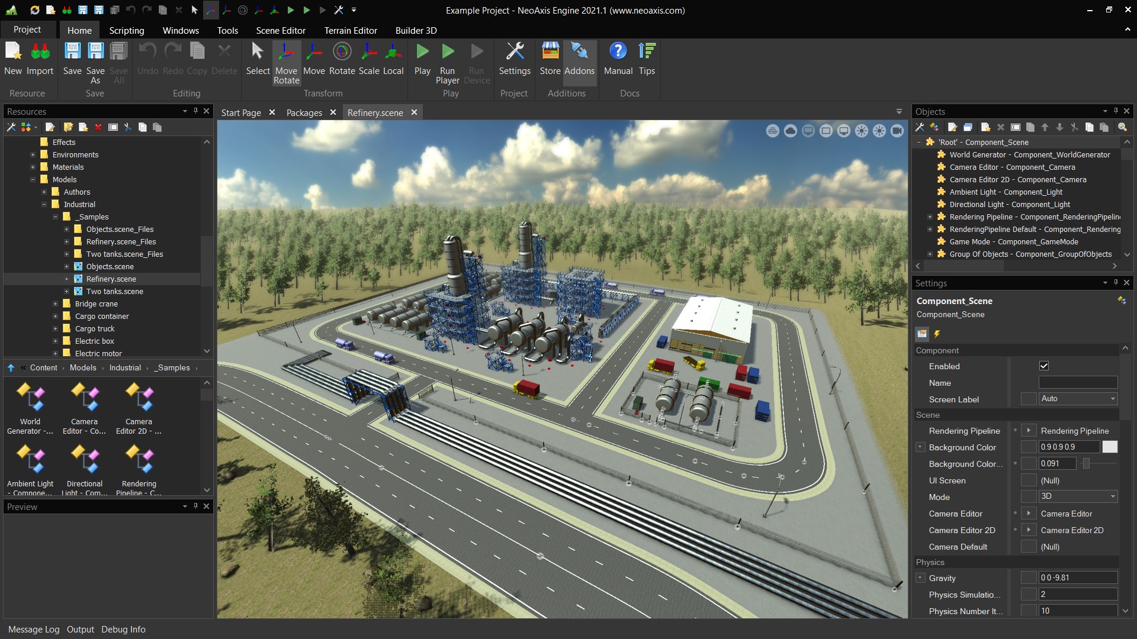Select the Move Rotate transform tool
Viewport: 1137px width, 639px height.
285,59
